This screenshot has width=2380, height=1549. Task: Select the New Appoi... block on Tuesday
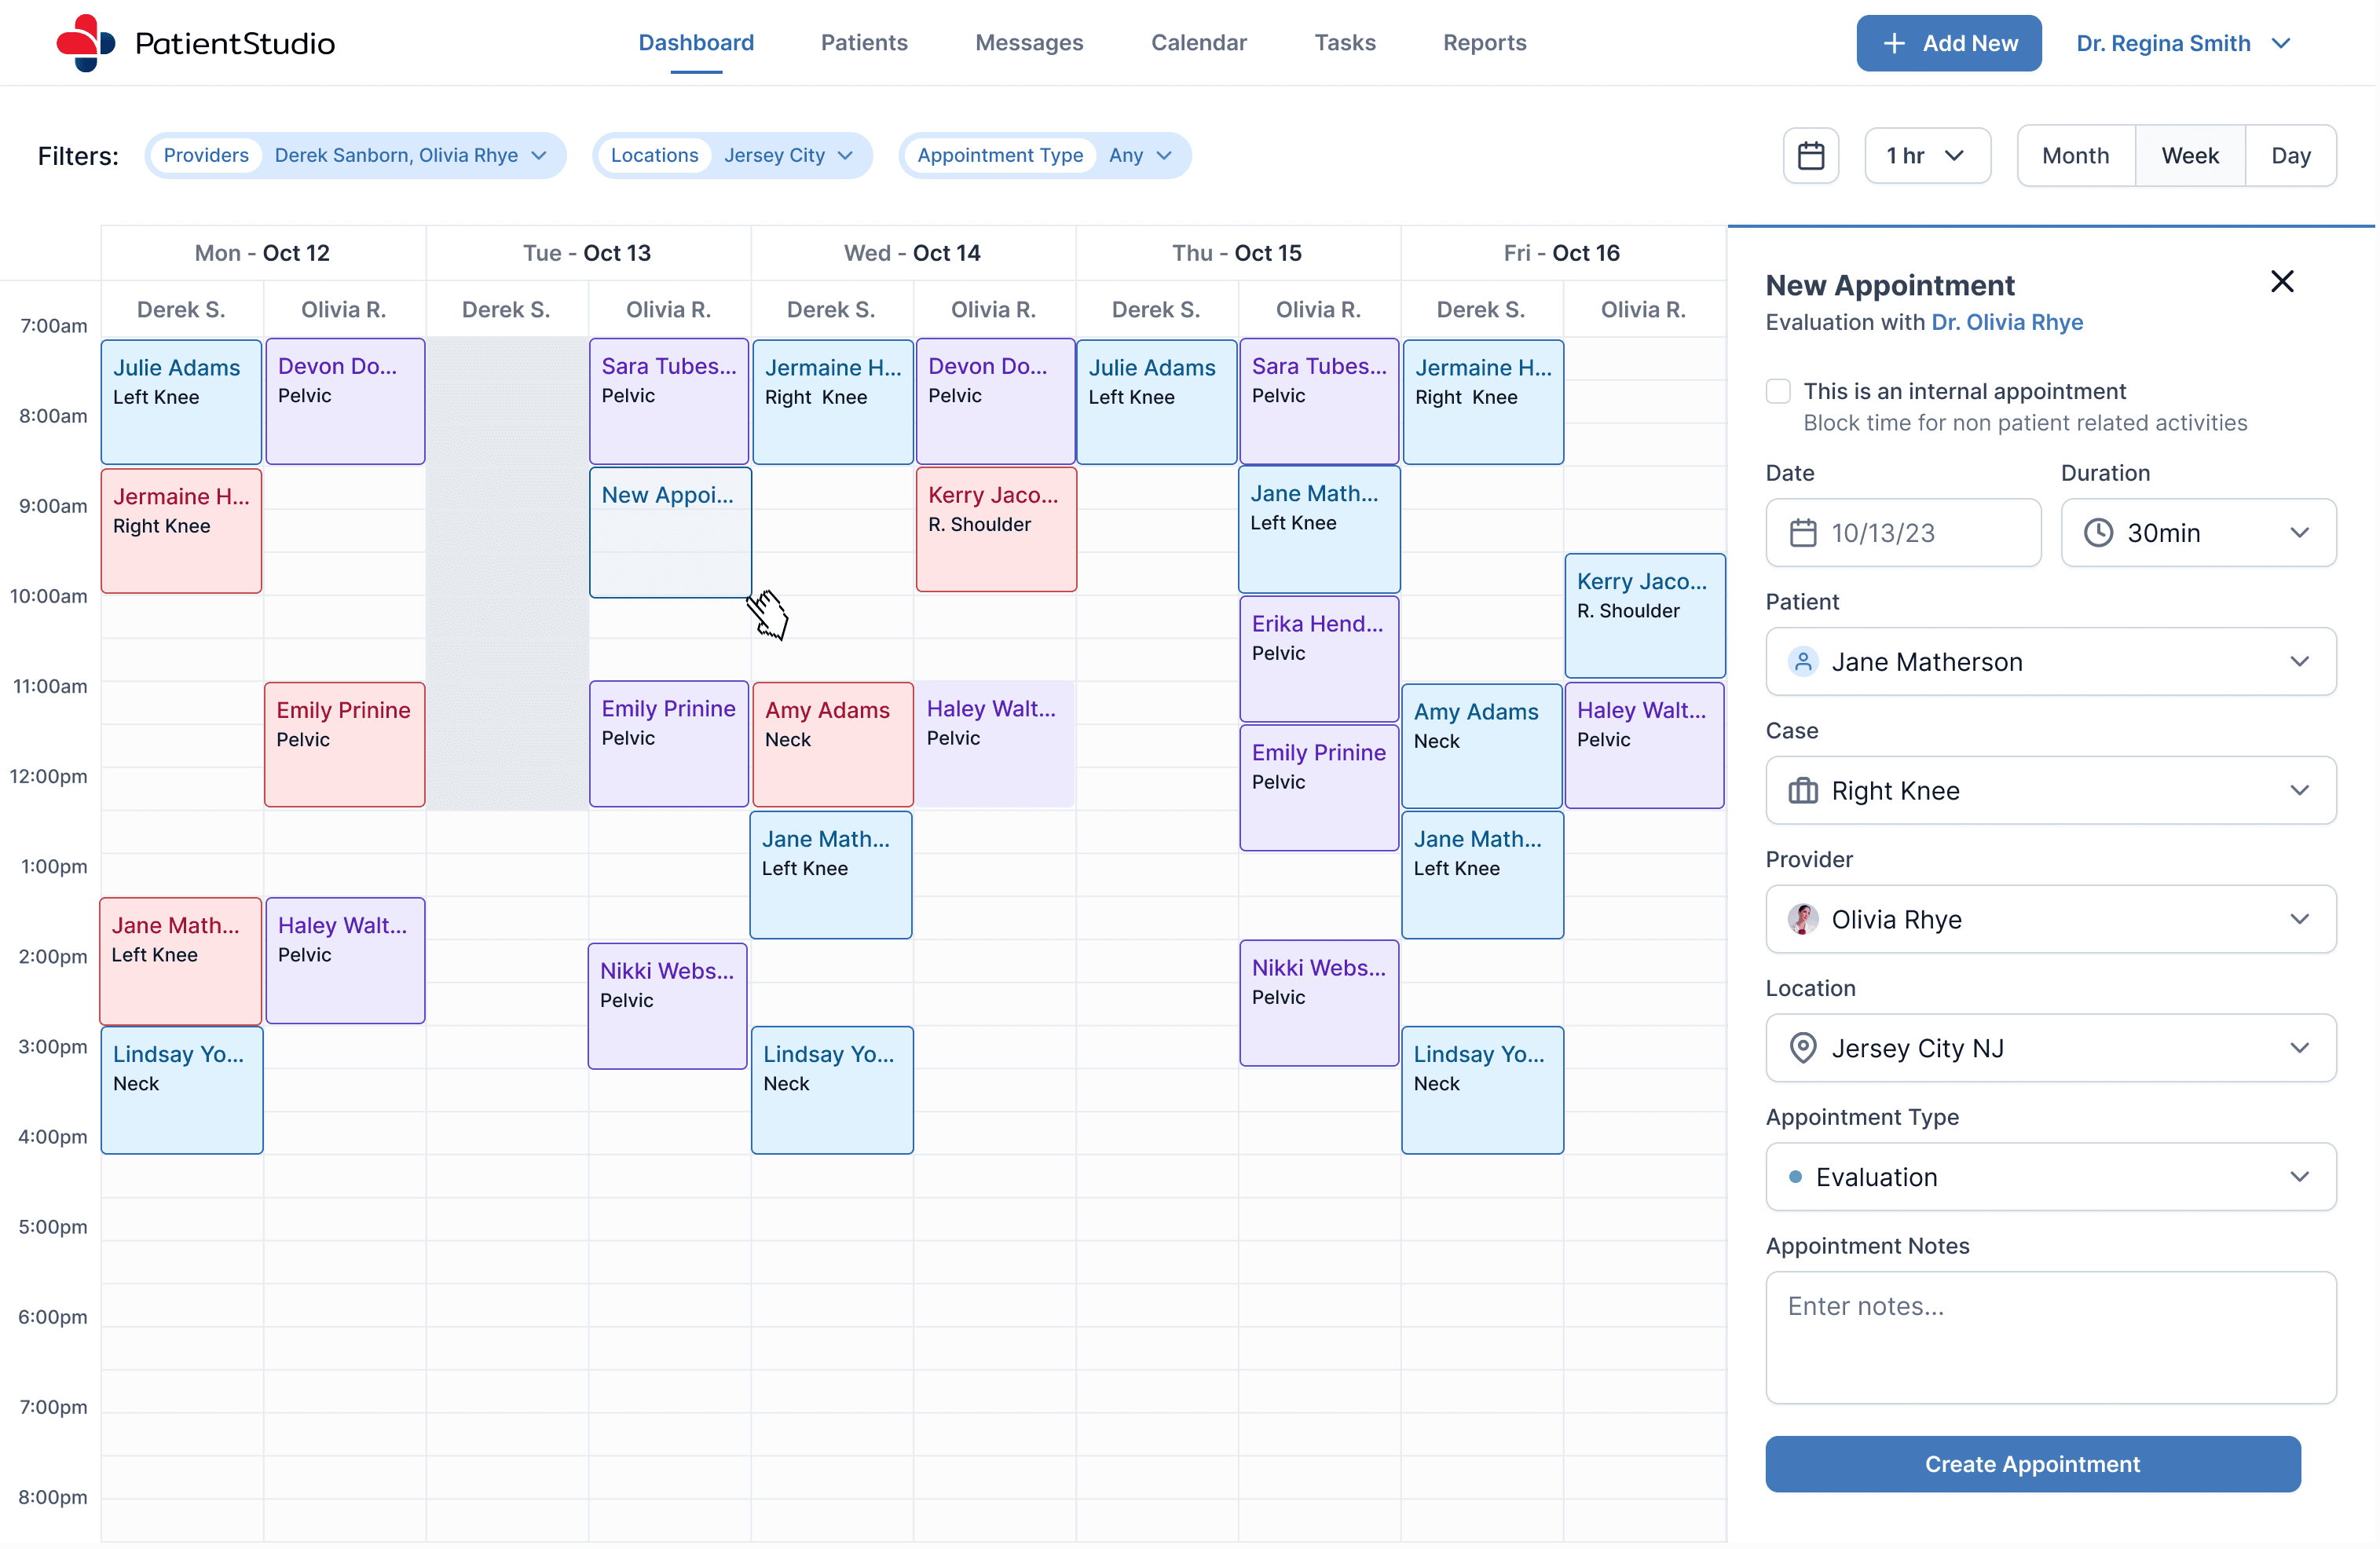tap(670, 532)
